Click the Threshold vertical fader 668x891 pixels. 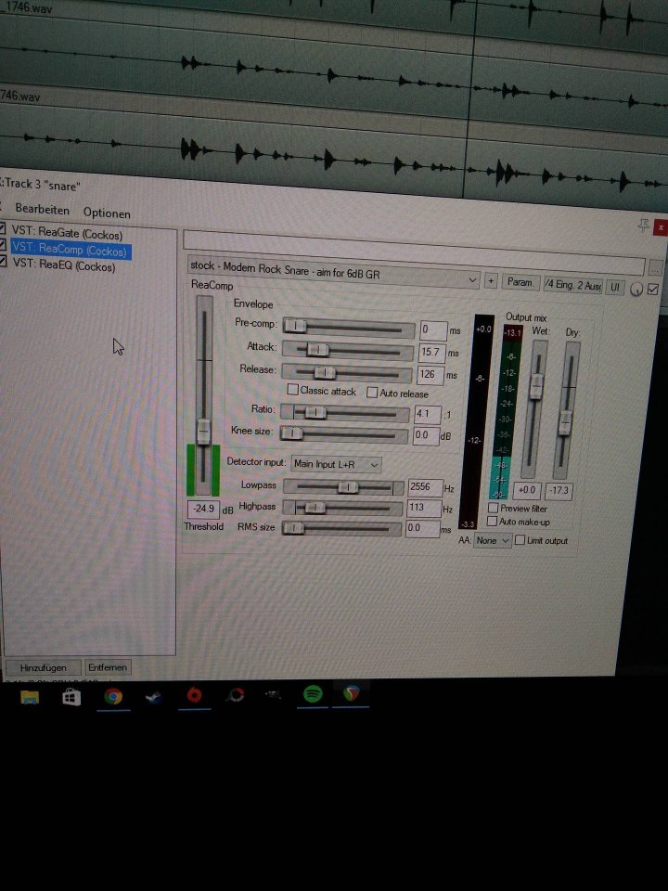coord(203,395)
